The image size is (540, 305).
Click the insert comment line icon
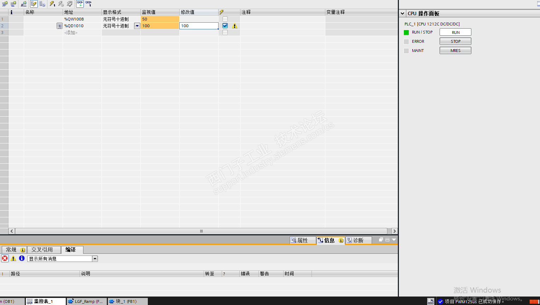point(24,4)
